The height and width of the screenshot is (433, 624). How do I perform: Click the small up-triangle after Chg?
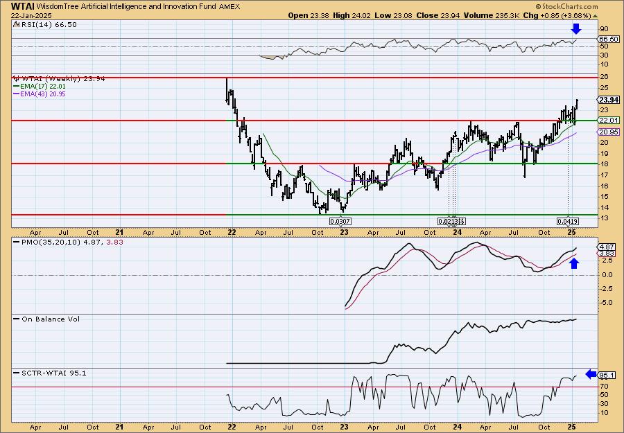595,16
